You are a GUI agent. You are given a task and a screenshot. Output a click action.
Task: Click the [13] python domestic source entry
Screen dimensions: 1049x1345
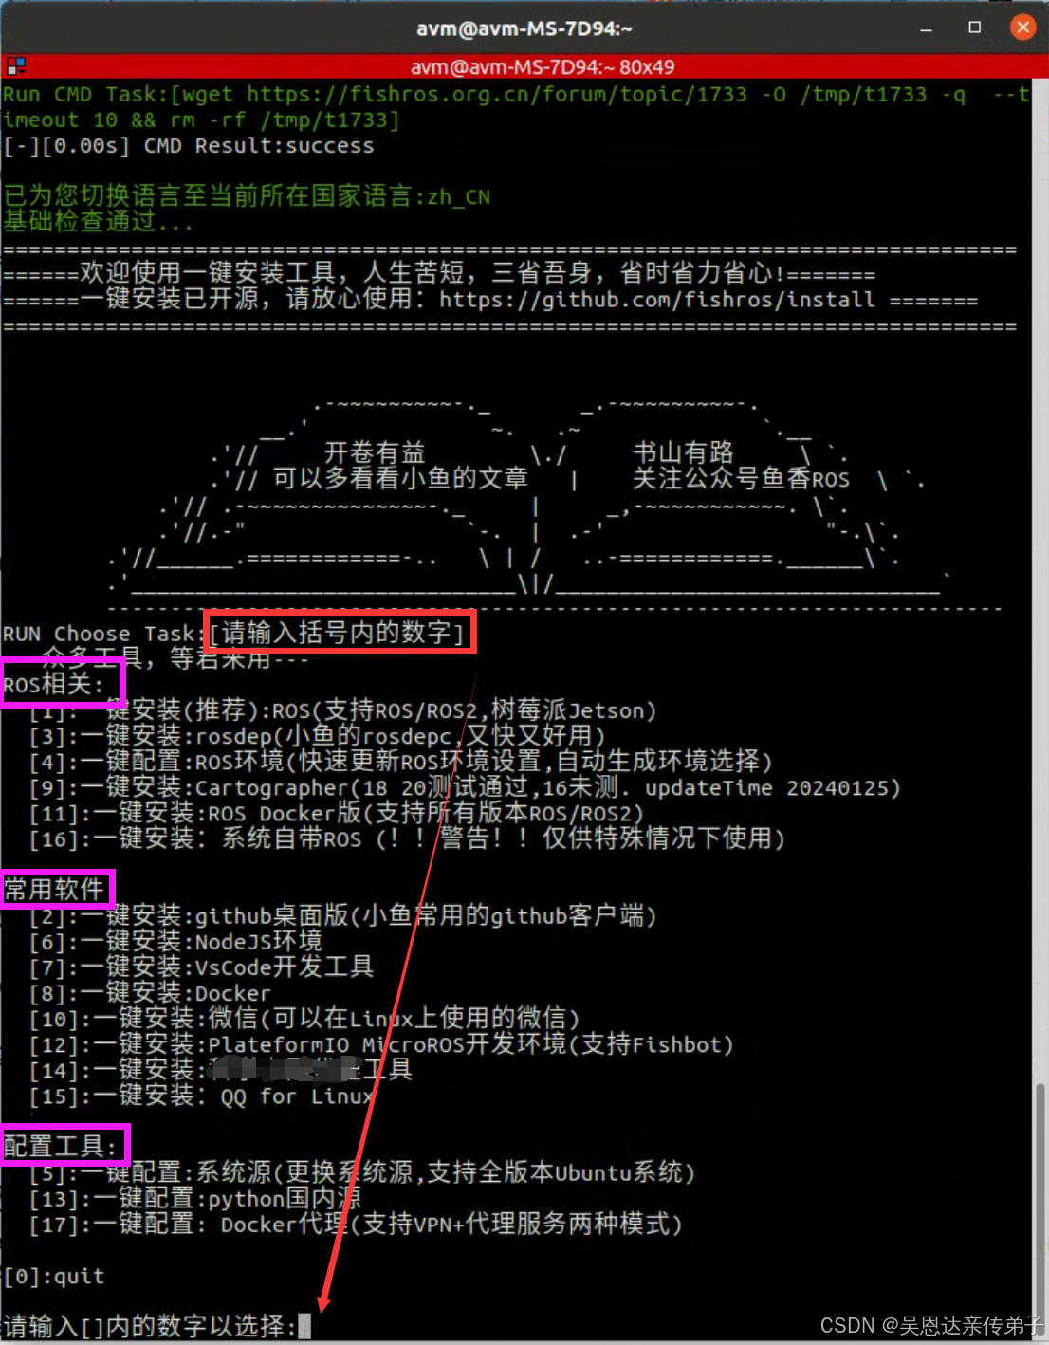tap(195, 1199)
